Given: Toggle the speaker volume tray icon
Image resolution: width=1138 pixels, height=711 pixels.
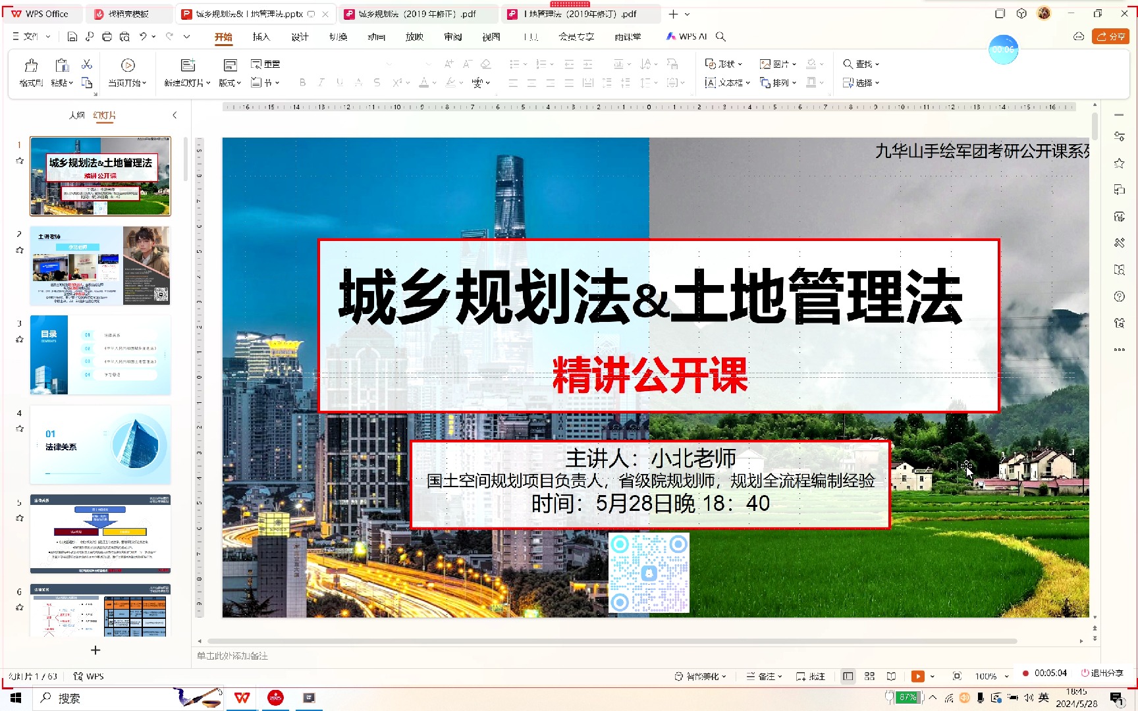Looking at the screenshot, I should (1029, 698).
